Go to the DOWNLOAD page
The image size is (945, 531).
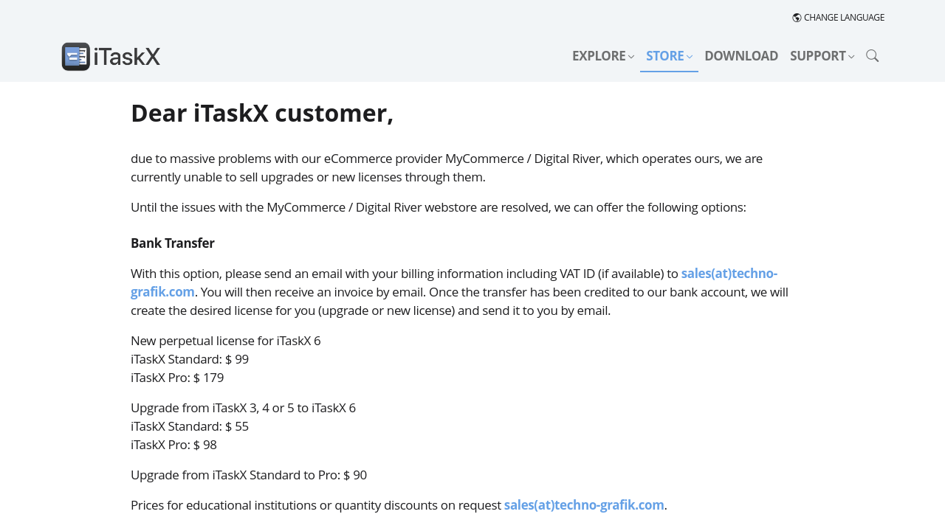741,56
